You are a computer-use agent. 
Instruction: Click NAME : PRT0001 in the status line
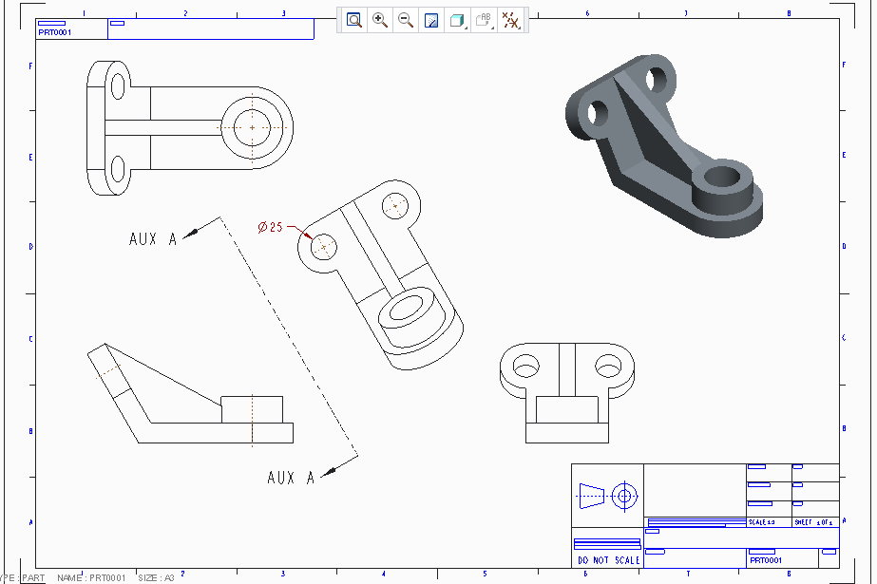(91, 578)
